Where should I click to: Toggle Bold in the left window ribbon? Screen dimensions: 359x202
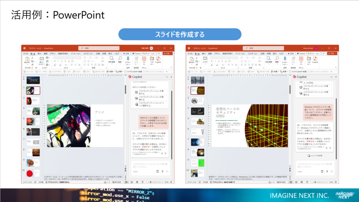[55, 61]
